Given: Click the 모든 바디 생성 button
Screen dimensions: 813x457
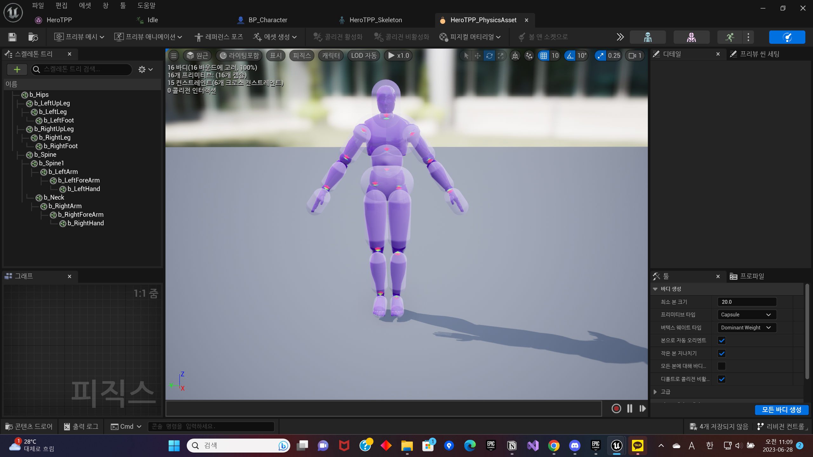Looking at the screenshot, I should (781, 410).
